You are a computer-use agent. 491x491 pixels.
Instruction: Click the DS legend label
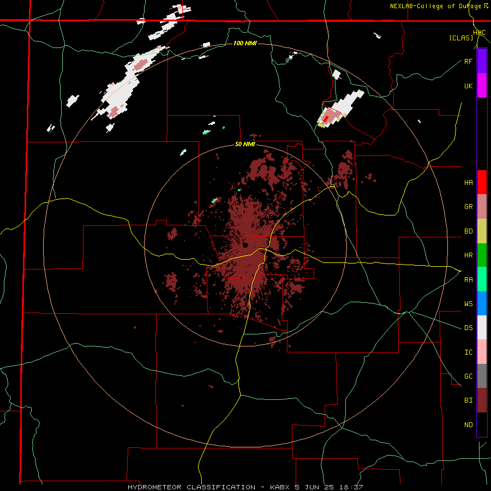(x=468, y=328)
